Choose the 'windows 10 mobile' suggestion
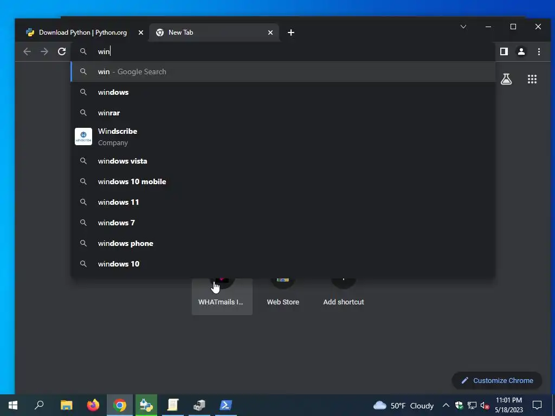Image resolution: width=555 pixels, height=416 pixels. [283, 181]
